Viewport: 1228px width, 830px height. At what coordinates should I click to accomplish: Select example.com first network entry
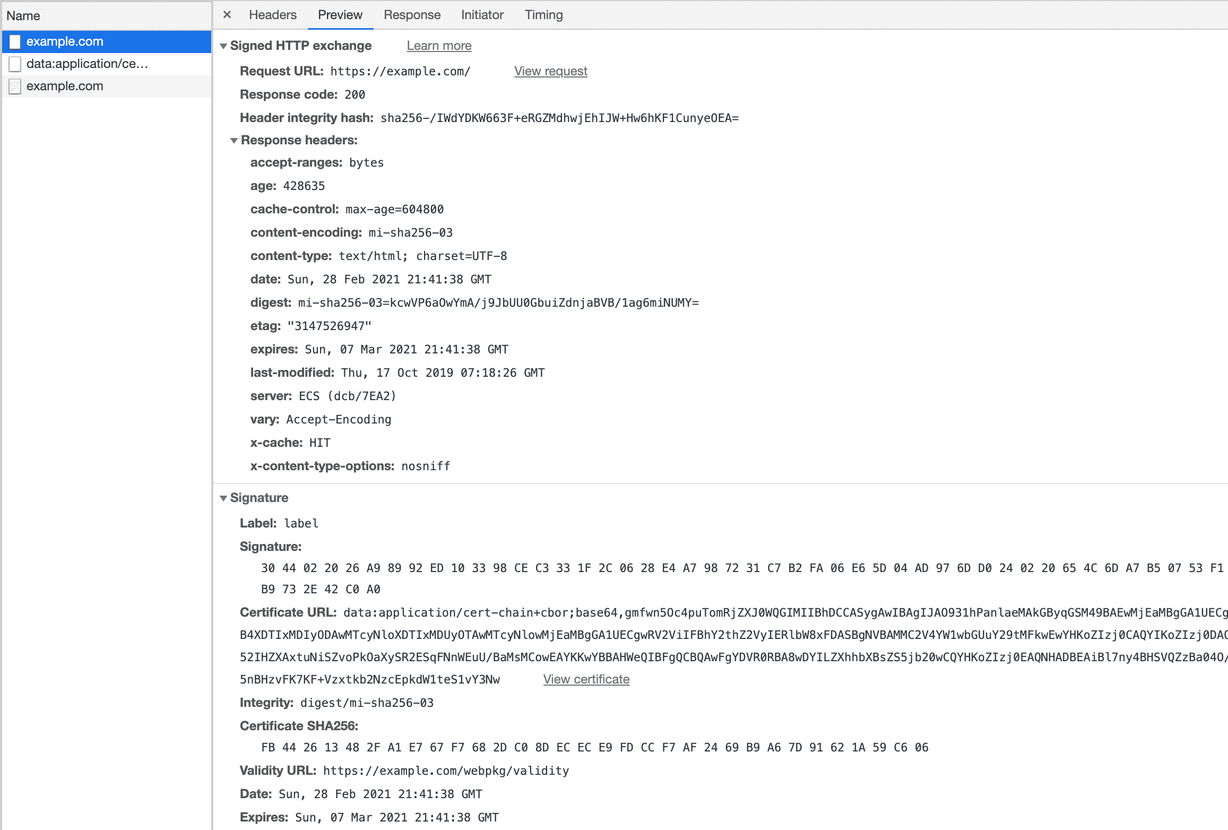coord(66,41)
